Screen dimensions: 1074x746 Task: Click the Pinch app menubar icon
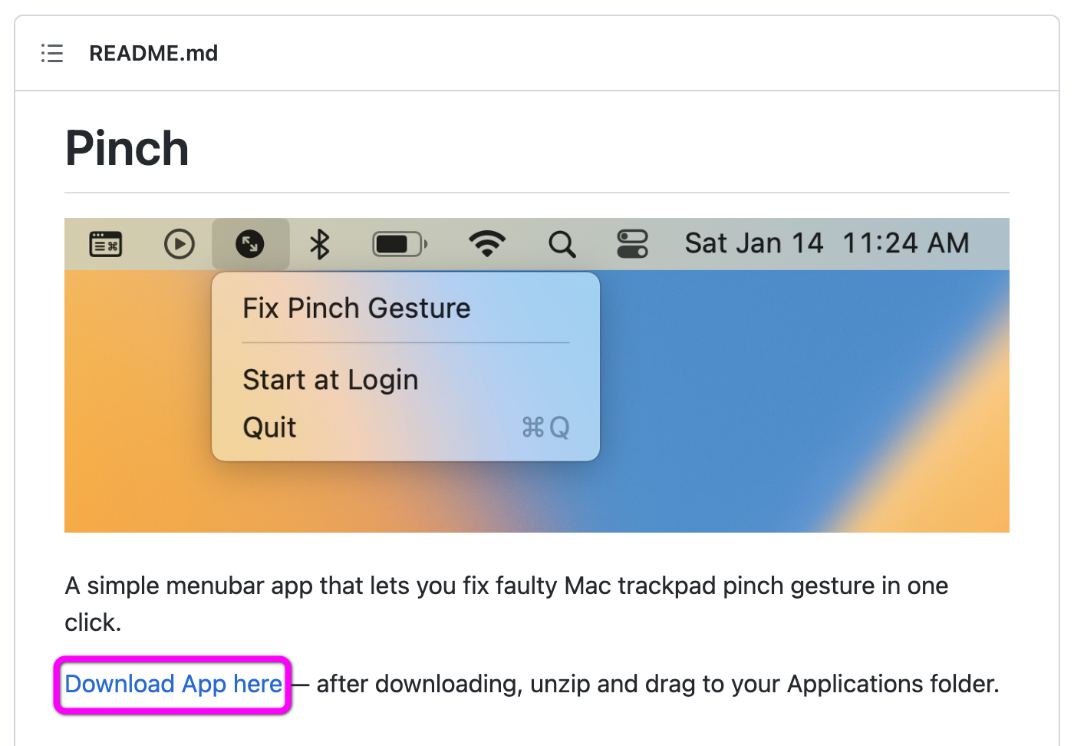coord(250,244)
